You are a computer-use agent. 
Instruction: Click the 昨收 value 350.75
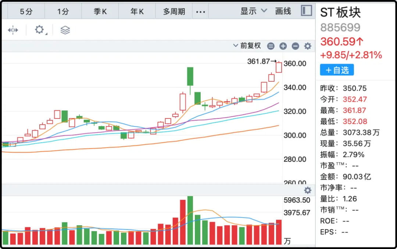(355, 88)
